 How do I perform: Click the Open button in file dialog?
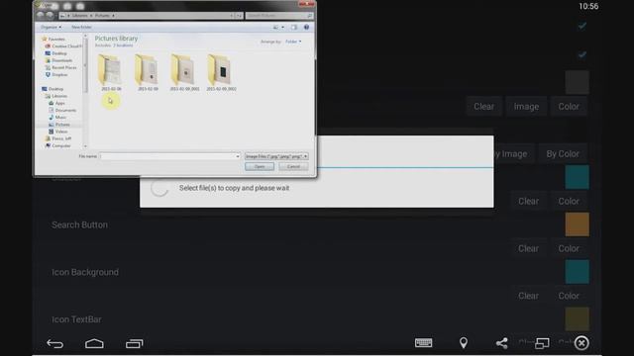click(260, 166)
